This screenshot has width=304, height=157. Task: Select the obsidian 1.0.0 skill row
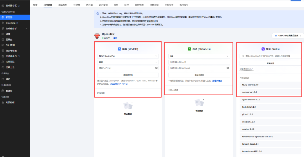coord(271,122)
